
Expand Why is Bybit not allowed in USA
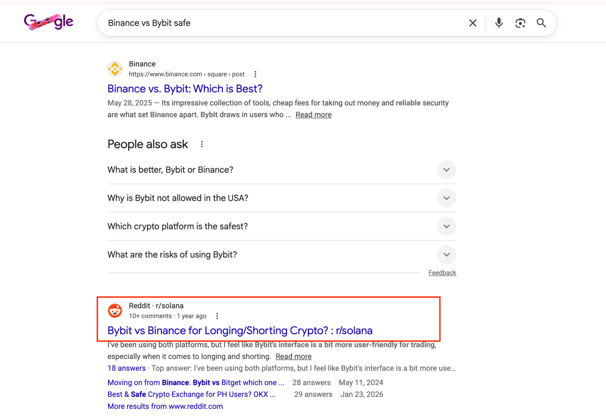(x=282, y=198)
